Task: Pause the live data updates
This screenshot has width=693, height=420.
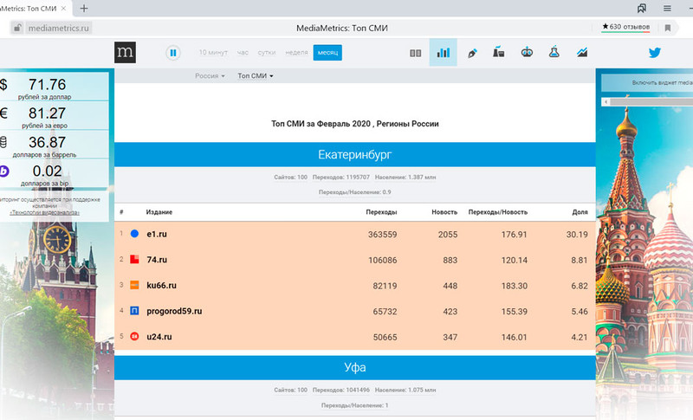Action: tap(173, 53)
